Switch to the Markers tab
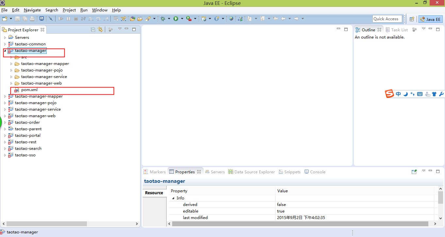This screenshot has height=237, width=445. (x=154, y=172)
